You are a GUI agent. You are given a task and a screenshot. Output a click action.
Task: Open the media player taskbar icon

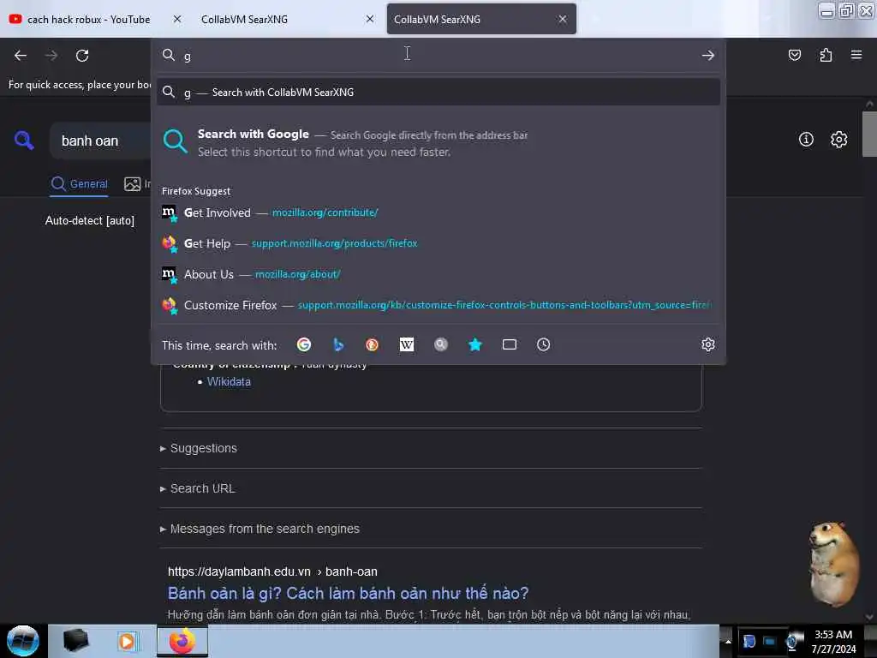click(127, 641)
